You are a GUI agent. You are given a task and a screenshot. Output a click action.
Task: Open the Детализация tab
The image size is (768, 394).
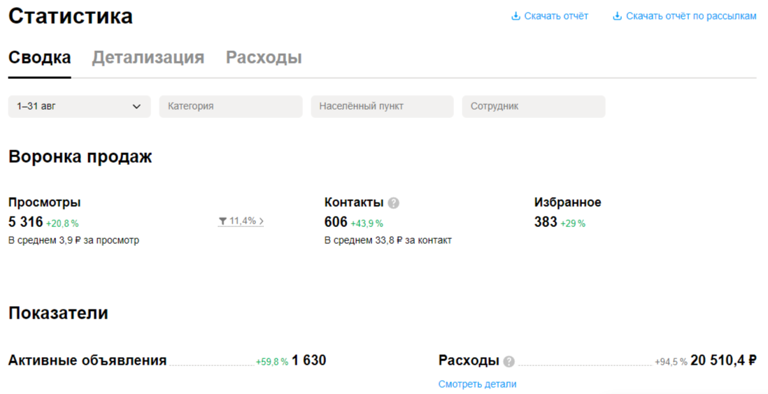tap(148, 57)
